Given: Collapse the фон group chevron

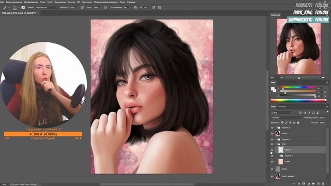Looking at the screenshot, I should coord(276,144).
